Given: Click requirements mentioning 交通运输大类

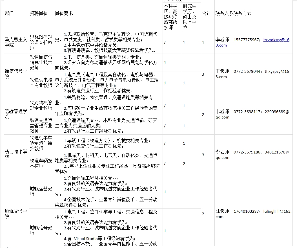Looking at the screenshot, I should 108,126.
